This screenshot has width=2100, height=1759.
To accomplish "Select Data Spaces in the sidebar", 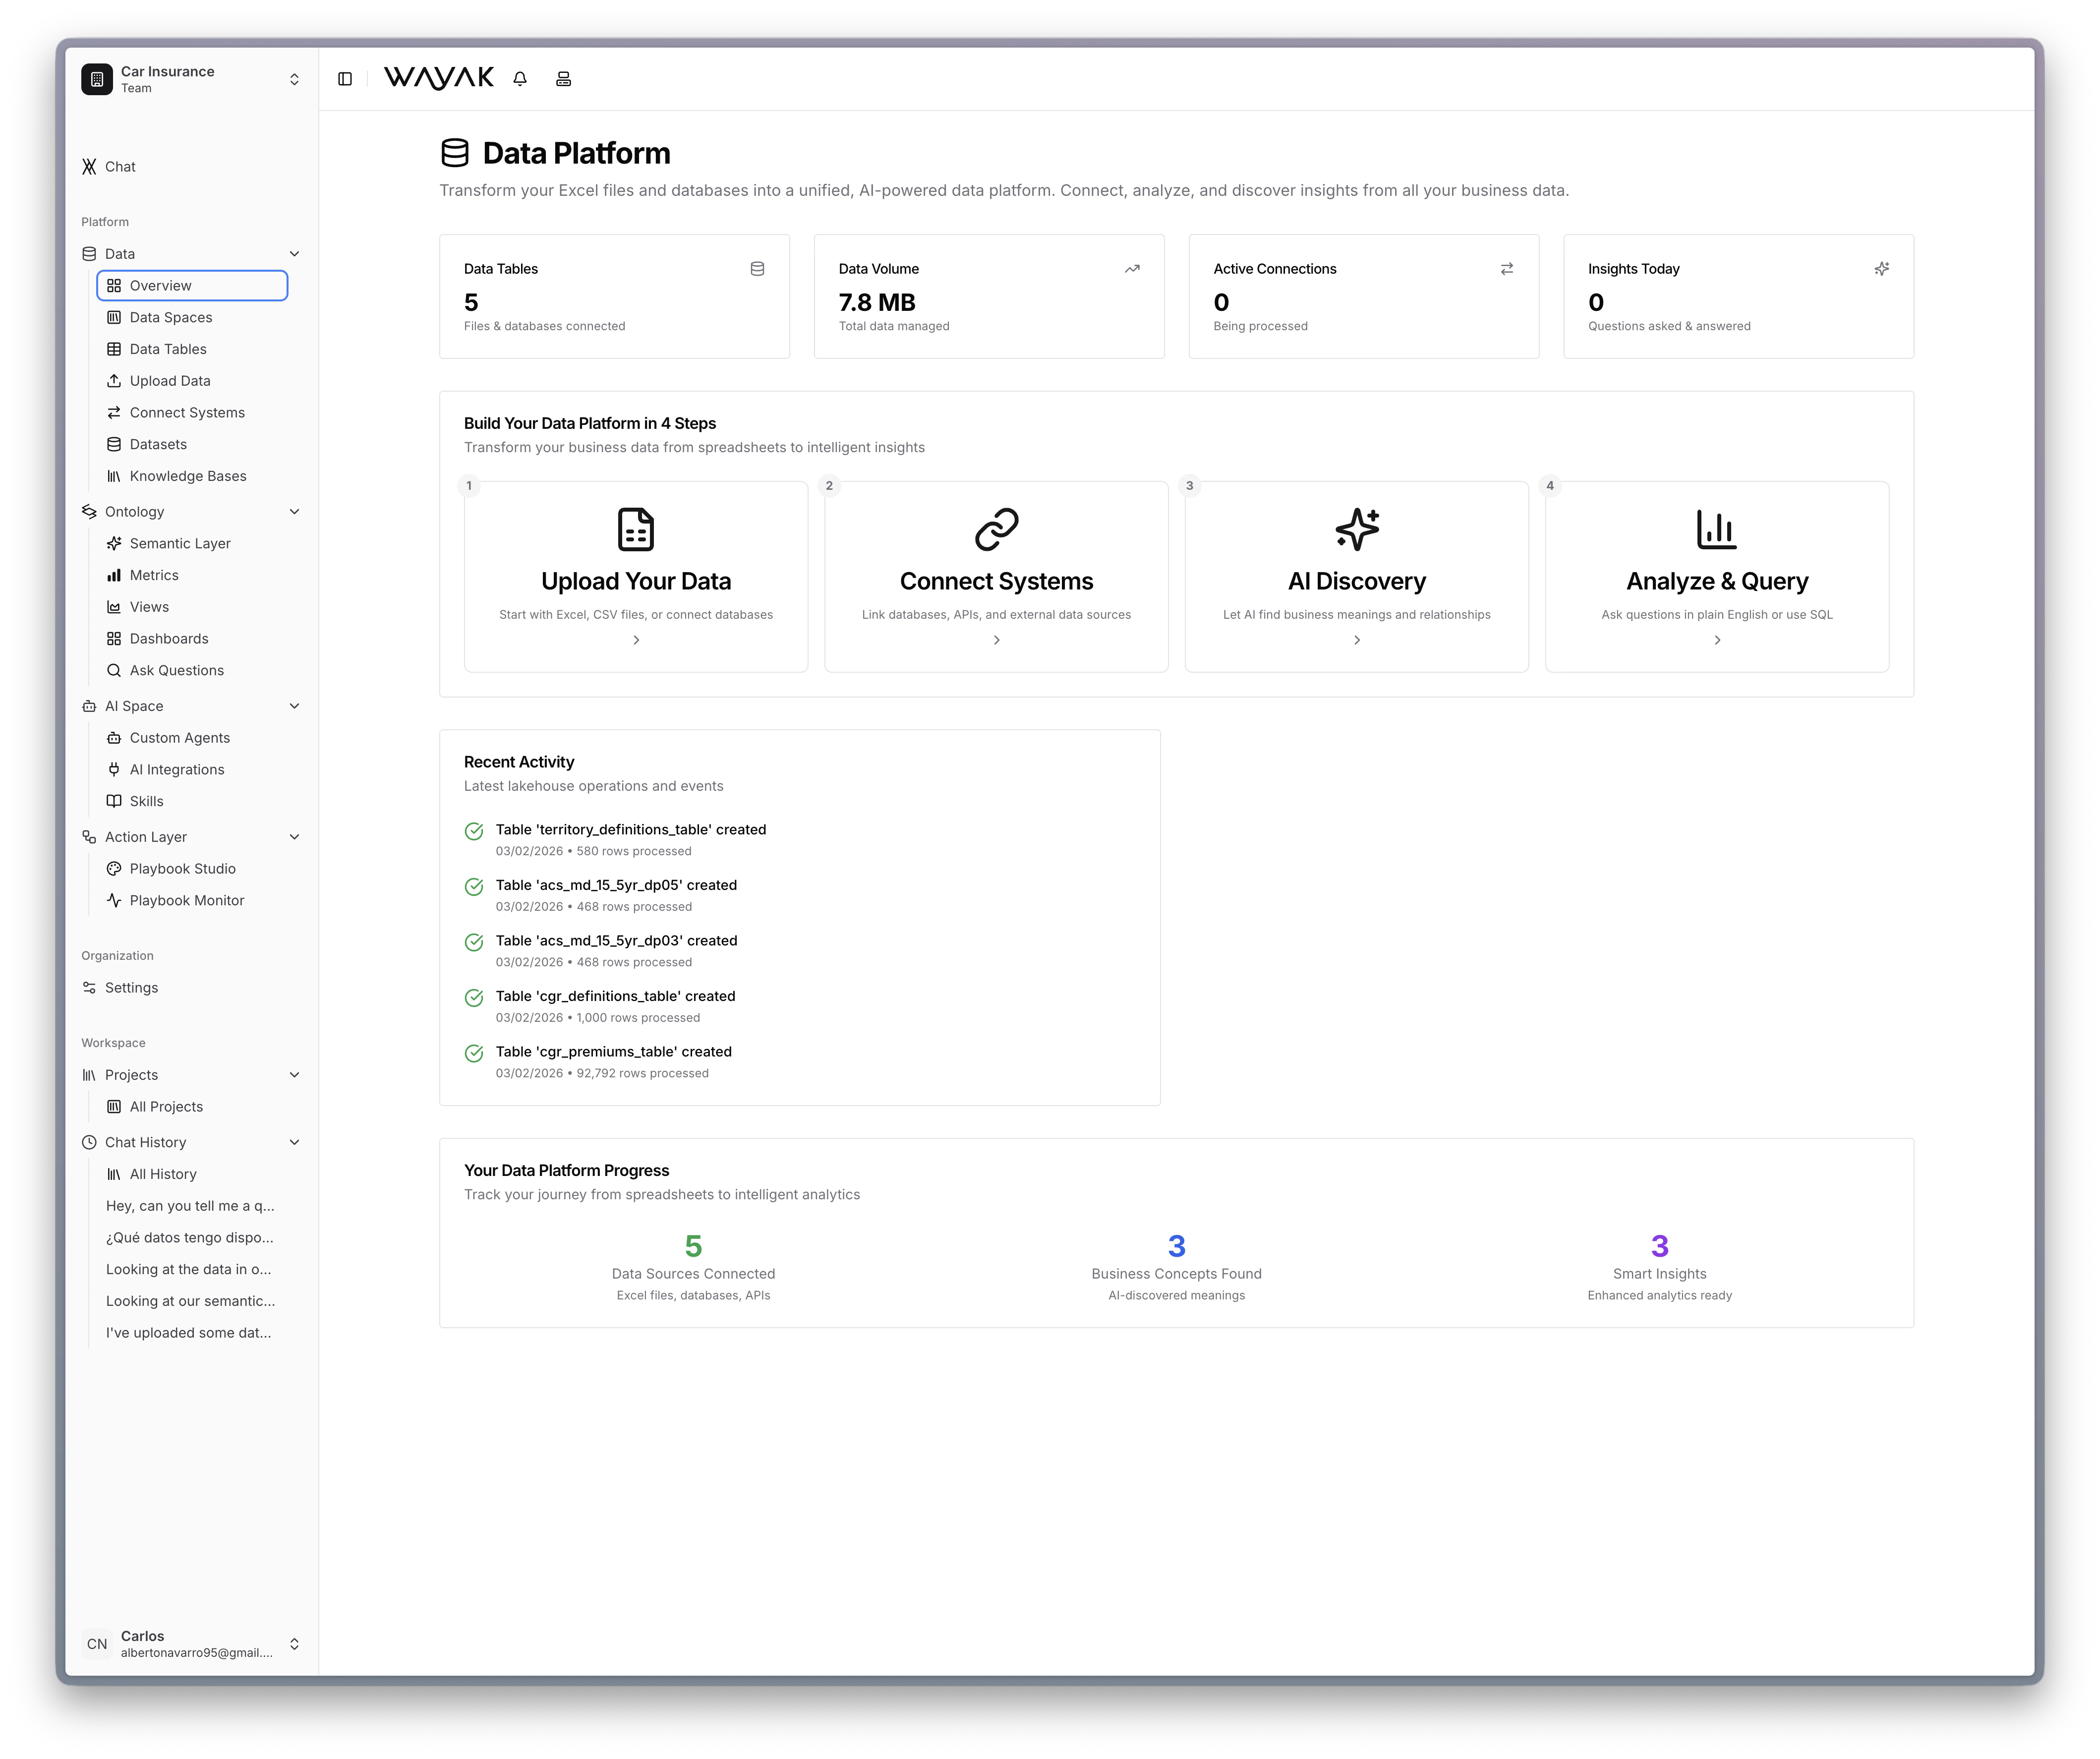I will coord(170,317).
